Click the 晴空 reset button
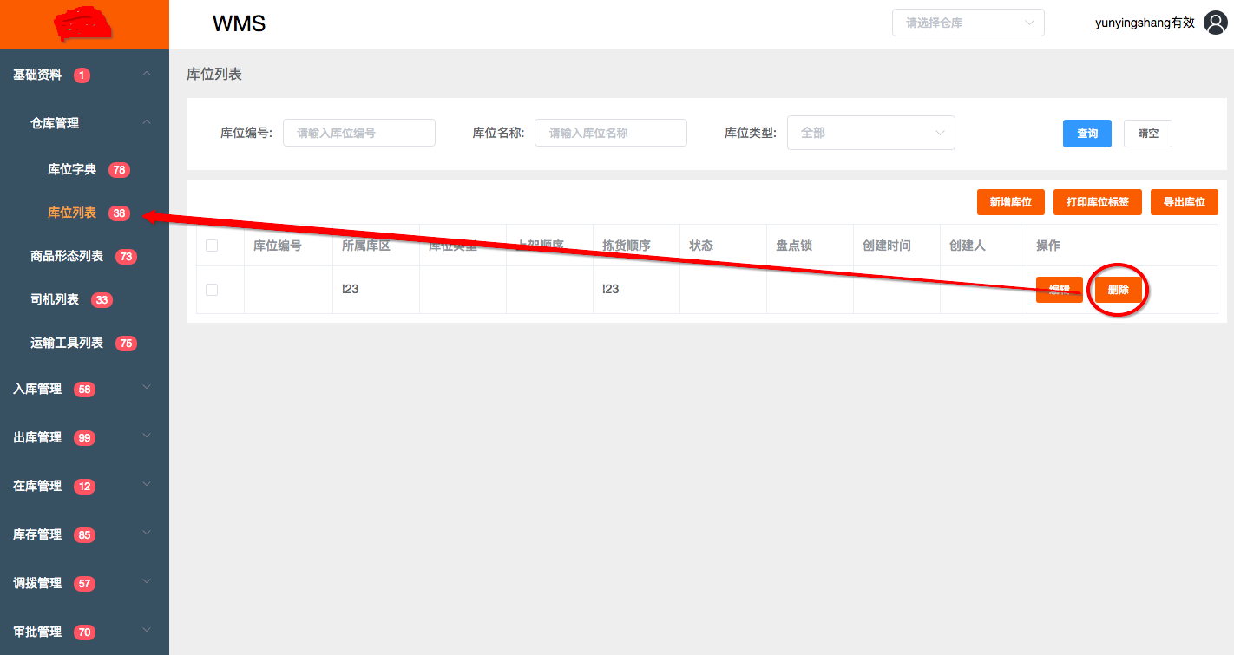Image resolution: width=1234 pixels, height=655 pixels. [x=1147, y=134]
